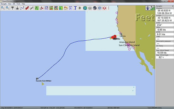
Task: Open the View menu
Action: pyautogui.click(x=10, y=4)
